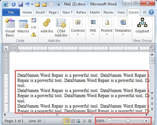This screenshot has width=157, height=125.
Task: Click the zoom slider thumb
Action: [128, 121]
